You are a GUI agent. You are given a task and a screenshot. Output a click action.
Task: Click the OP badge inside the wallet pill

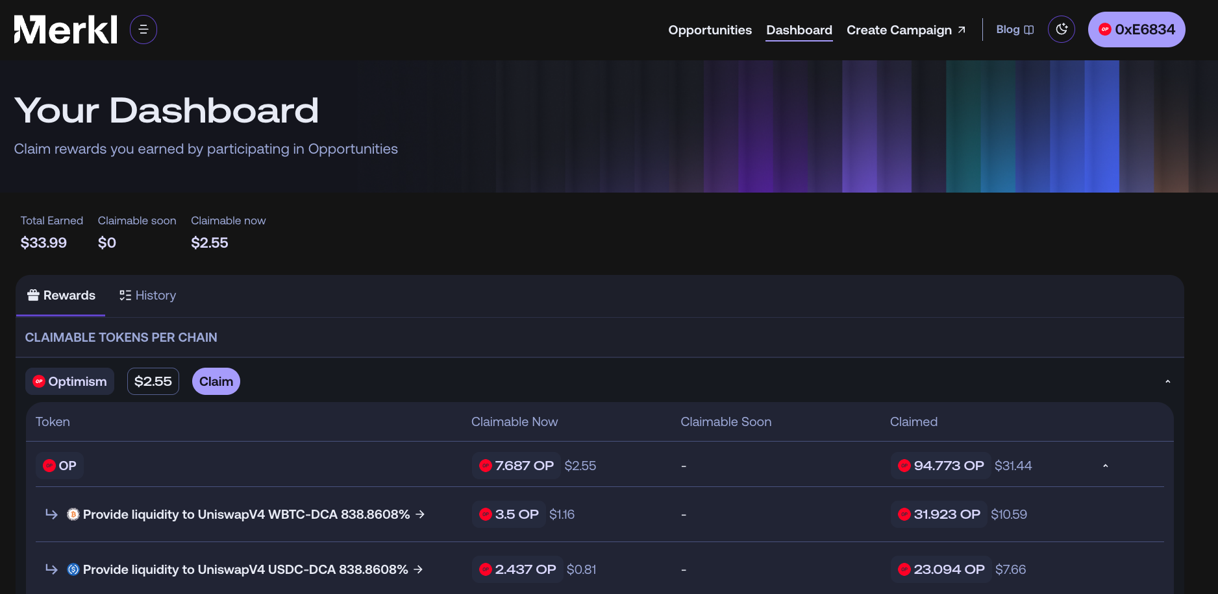coord(1104,29)
